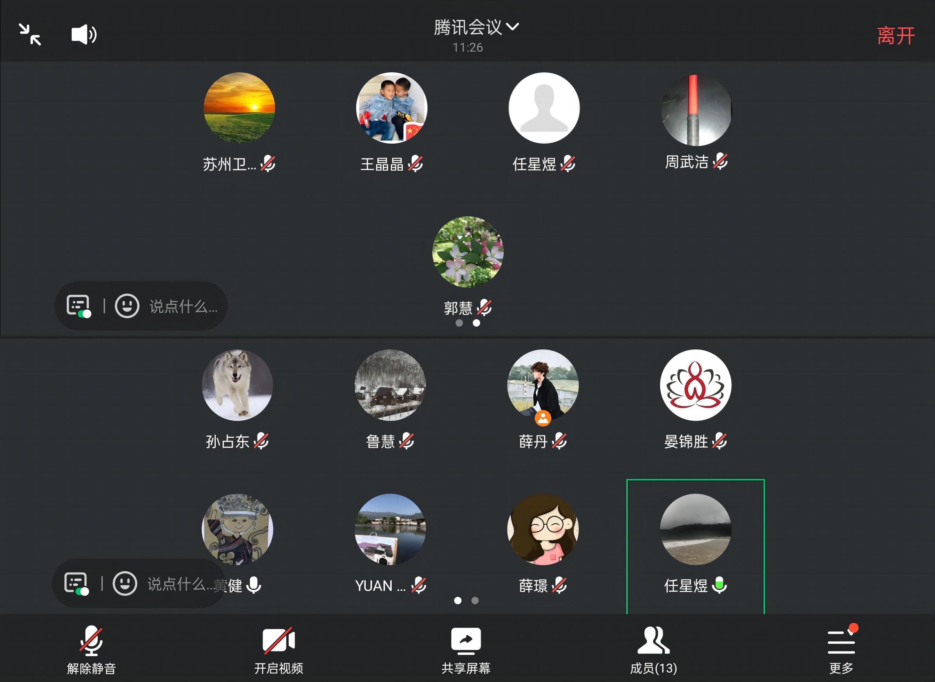Select 鲁慧's snowy village avatar

tap(390, 385)
